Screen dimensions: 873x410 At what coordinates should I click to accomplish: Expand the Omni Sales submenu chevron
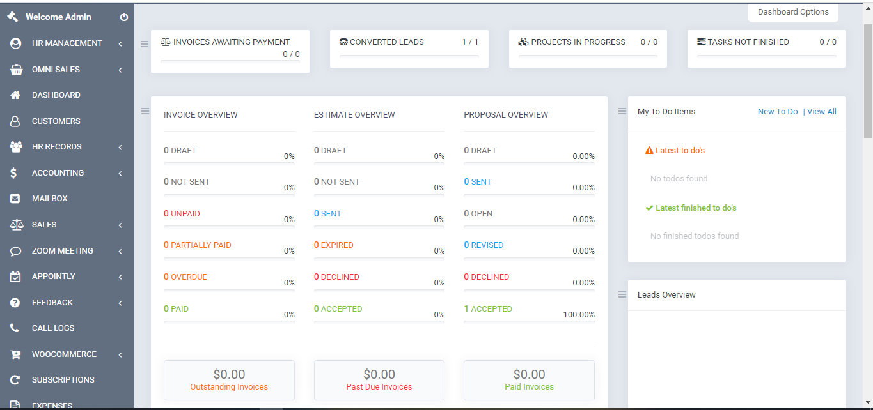(x=120, y=70)
